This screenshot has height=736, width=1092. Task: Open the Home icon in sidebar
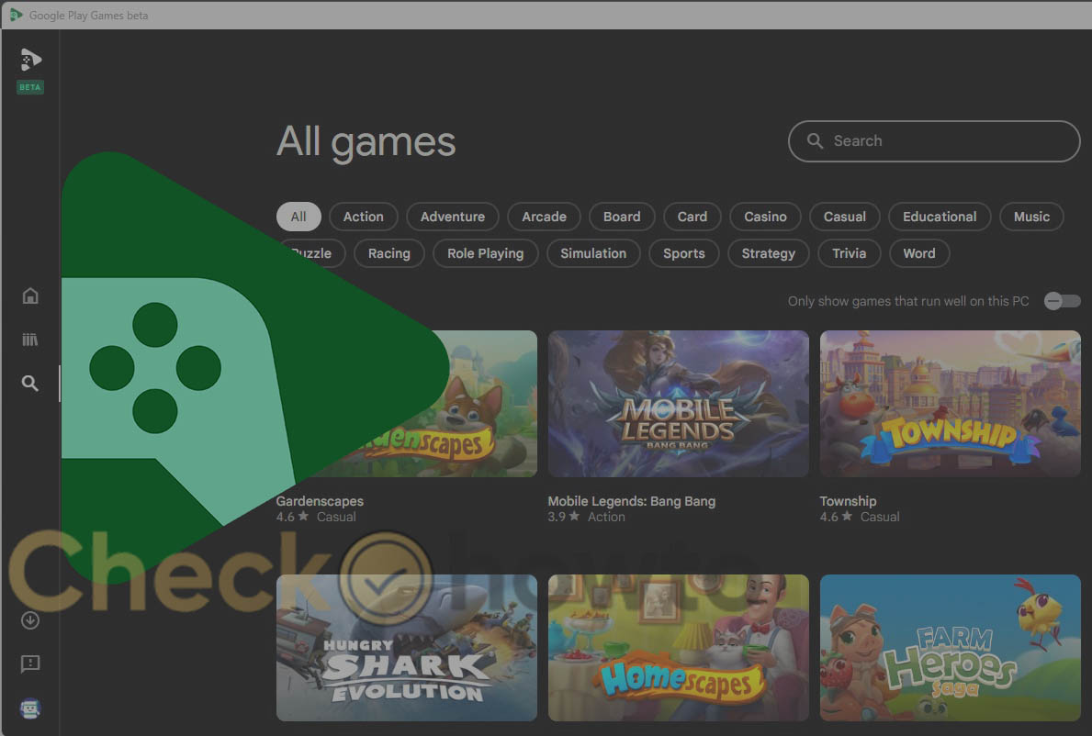[x=30, y=296]
